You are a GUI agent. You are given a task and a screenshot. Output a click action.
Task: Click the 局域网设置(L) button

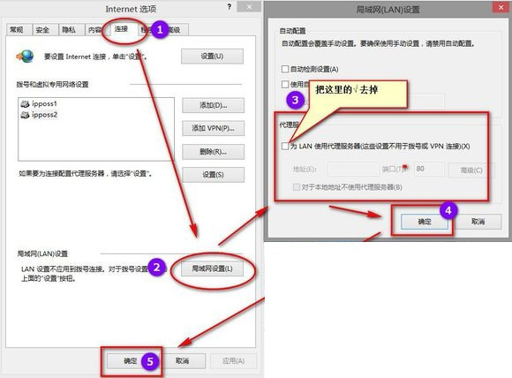tap(212, 268)
